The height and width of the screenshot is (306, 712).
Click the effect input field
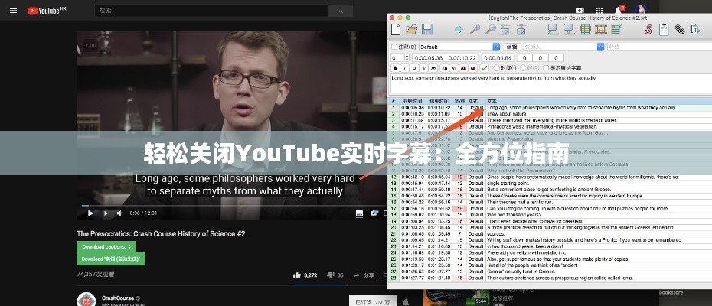(659, 47)
